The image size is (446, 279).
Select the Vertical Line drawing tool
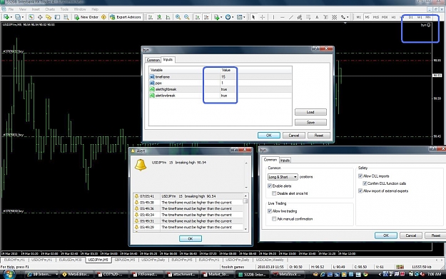[273, 17]
